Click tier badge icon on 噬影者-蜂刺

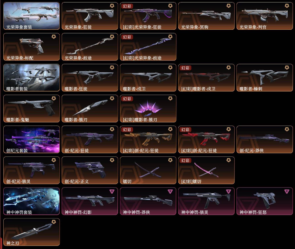click(287, 68)
